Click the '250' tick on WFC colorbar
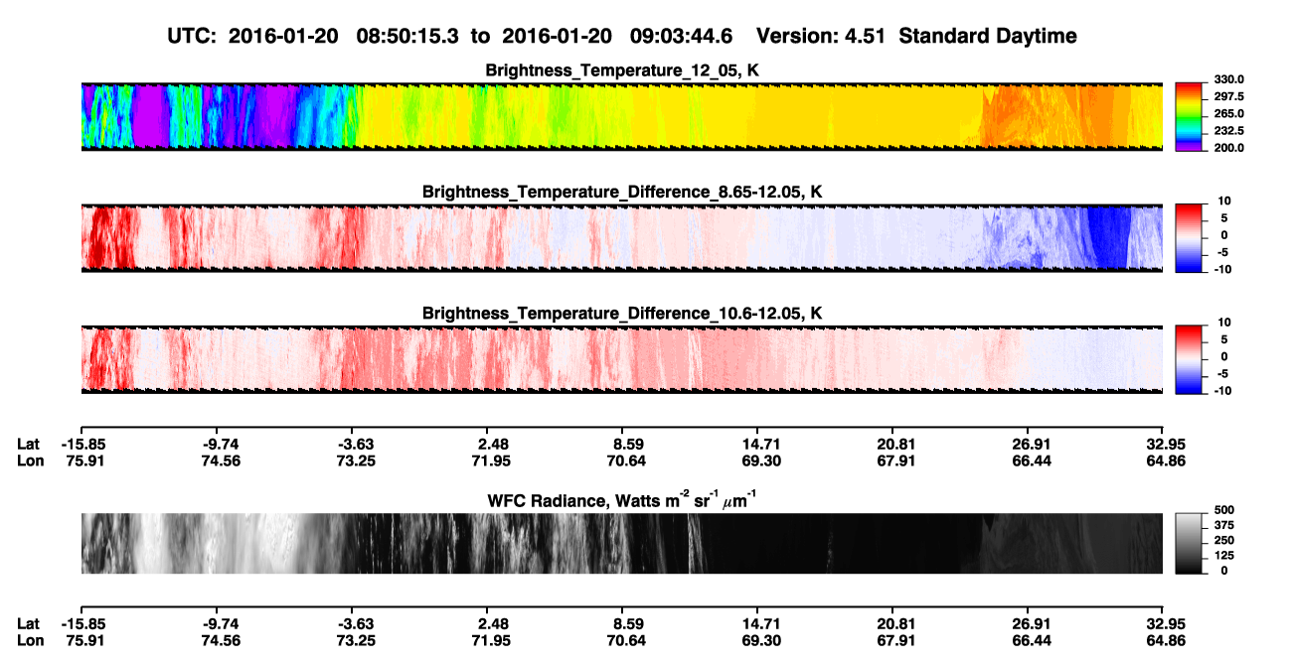The height and width of the screenshot is (662, 1292). pyautogui.click(x=1224, y=540)
